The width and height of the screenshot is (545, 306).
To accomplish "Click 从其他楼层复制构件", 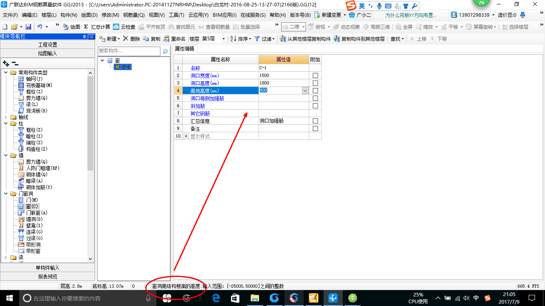I will [305, 39].
